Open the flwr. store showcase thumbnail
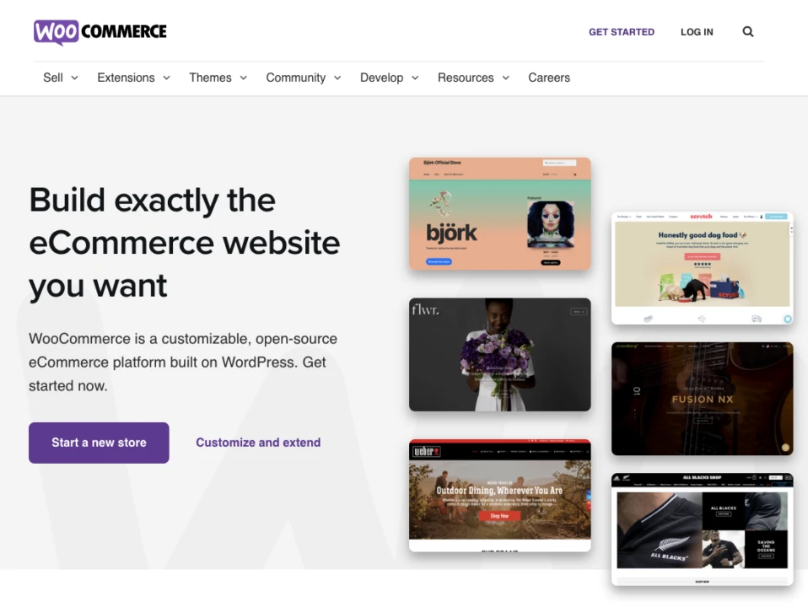 pos(499,354)
